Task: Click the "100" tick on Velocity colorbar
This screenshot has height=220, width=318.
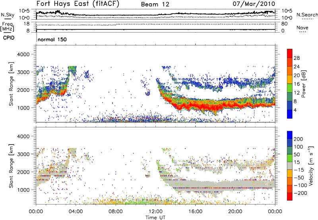Action: (299, 147)
